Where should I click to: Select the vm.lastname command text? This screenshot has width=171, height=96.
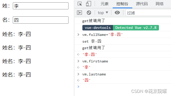pos(94,74)
